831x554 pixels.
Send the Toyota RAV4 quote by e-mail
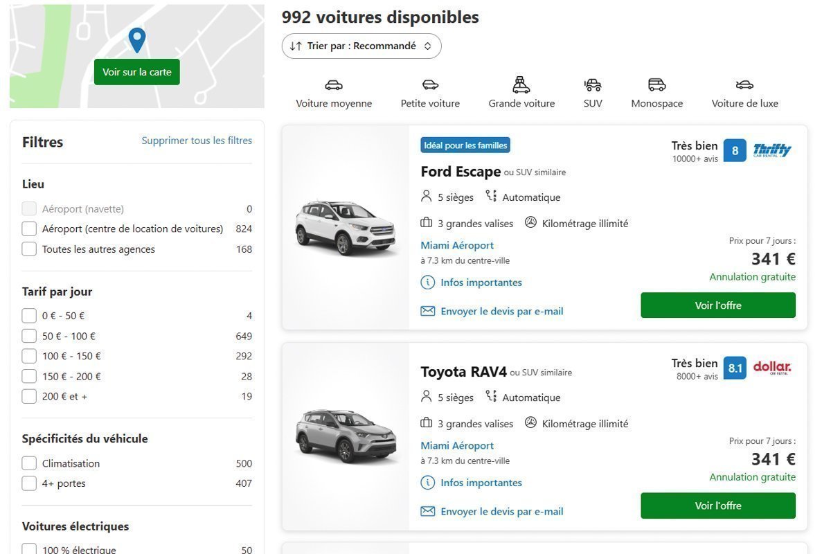pos(501,512)
